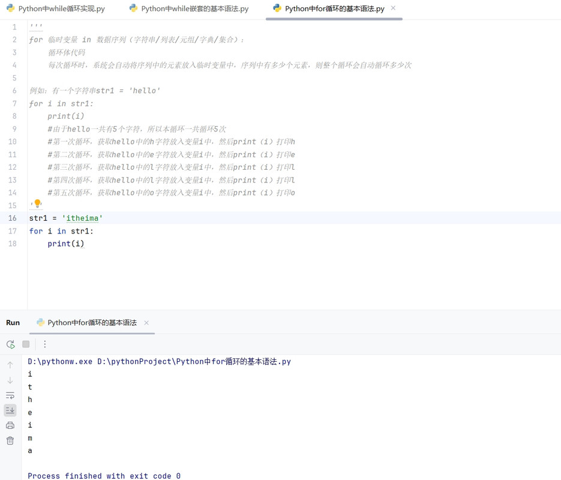Toggle scroll to end of console
This screenshot has width=561, height=480.
point(10,410)
